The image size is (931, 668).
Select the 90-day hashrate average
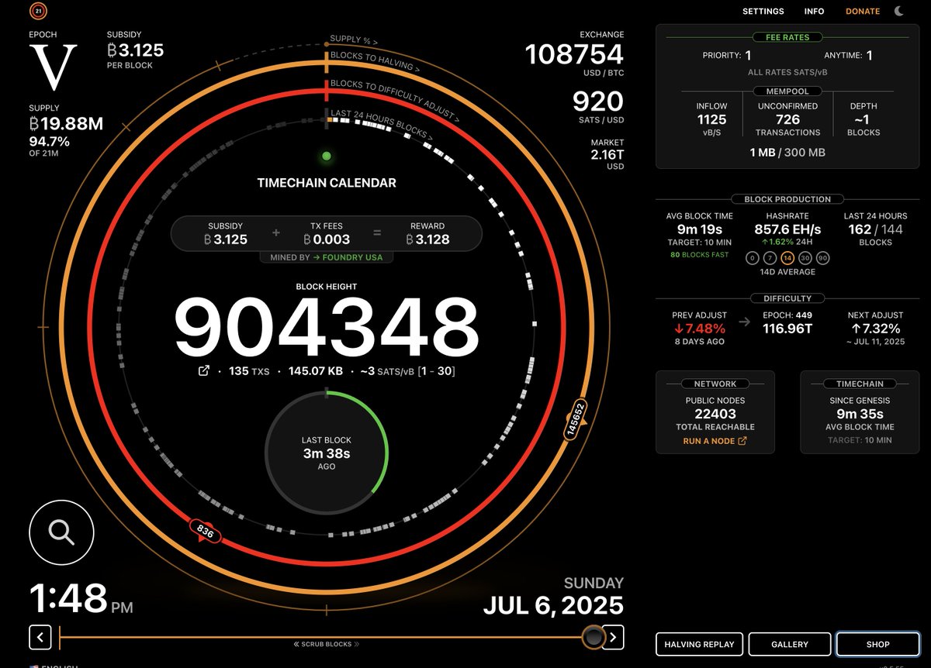(823, 258)
